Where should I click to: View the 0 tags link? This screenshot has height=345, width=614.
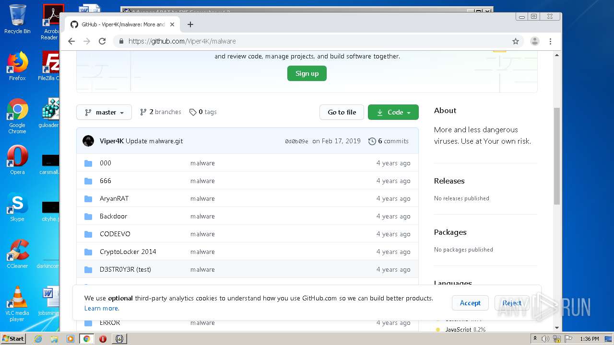click(203, 112)
